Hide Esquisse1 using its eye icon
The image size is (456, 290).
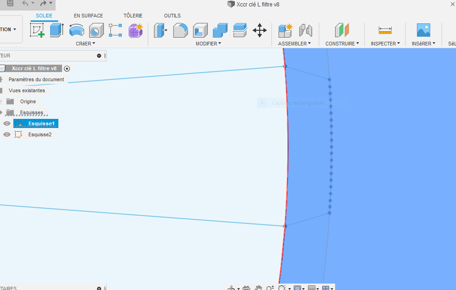(x=7, y=123)
